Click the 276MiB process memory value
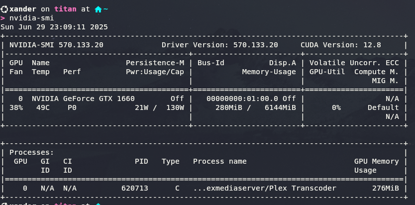 [x=386, y=189]
